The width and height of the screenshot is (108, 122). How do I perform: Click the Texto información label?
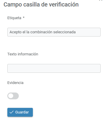(23, 54)
